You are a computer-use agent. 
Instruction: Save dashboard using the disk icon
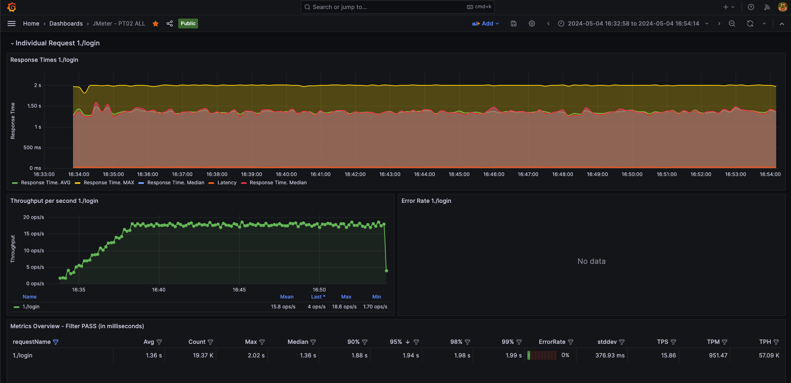pyautogui.click(x=514, y=23)
